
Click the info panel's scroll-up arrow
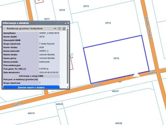click(68, 27)
